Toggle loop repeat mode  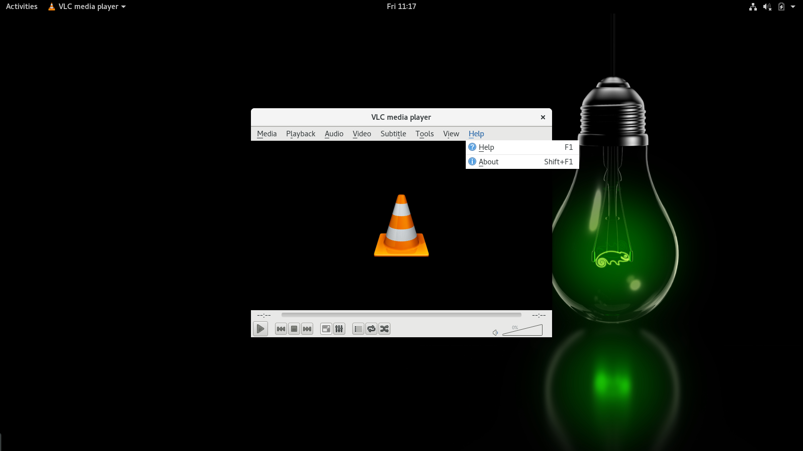point(371,329)
